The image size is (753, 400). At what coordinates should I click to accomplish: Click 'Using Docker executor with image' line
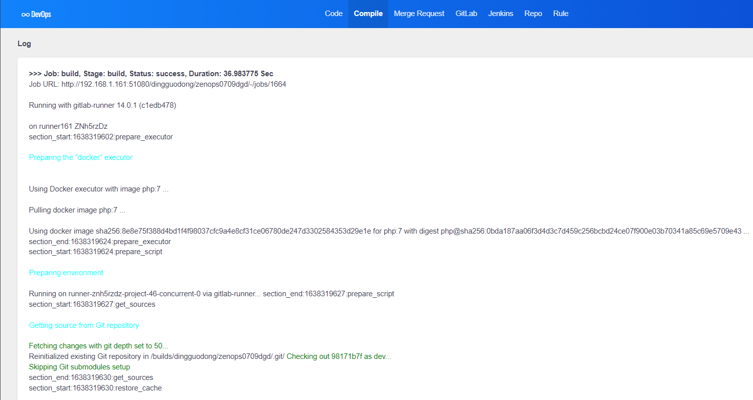(x=98, y=189)
